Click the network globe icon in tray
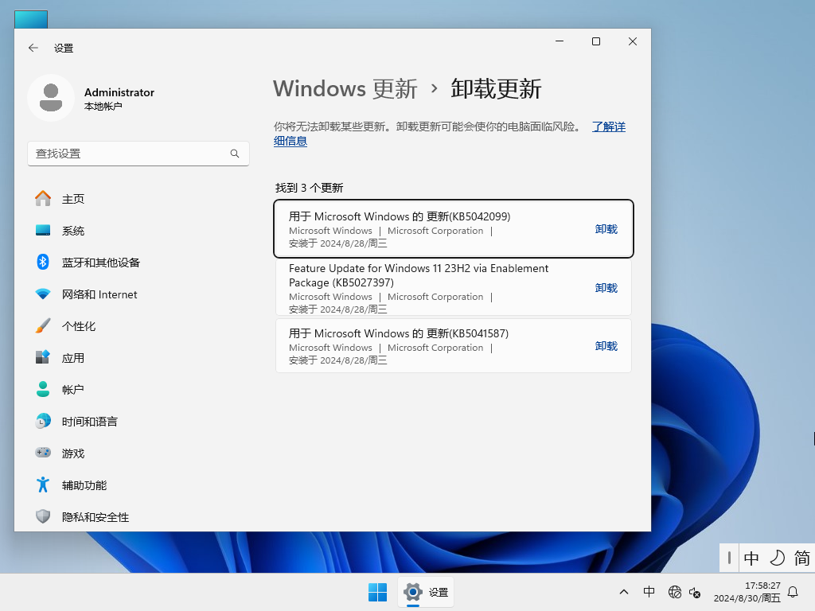Image resolution: width=815 pixels, height=611 pixels. coord(674,592)
